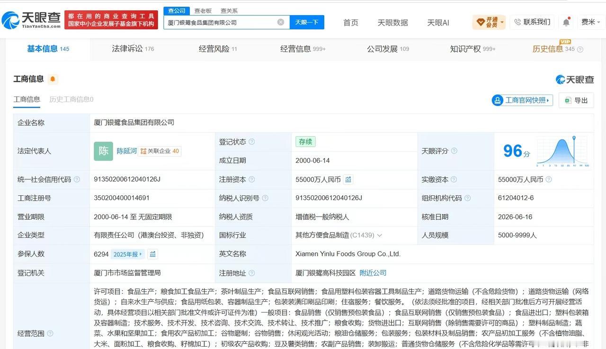
Task: Go to 天眼数据 in the top navigation
Action: click(x=393, y=22)
